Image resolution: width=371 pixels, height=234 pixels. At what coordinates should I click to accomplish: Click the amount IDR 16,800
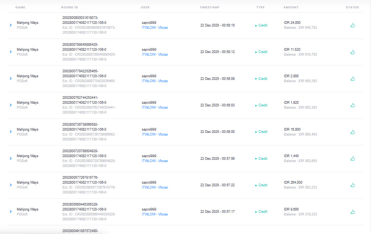point(292,129)
